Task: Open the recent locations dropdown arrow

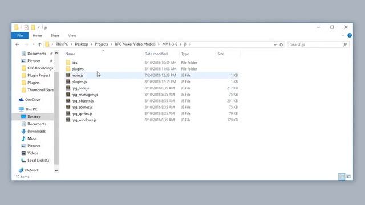Action: (x=33, y=44)
